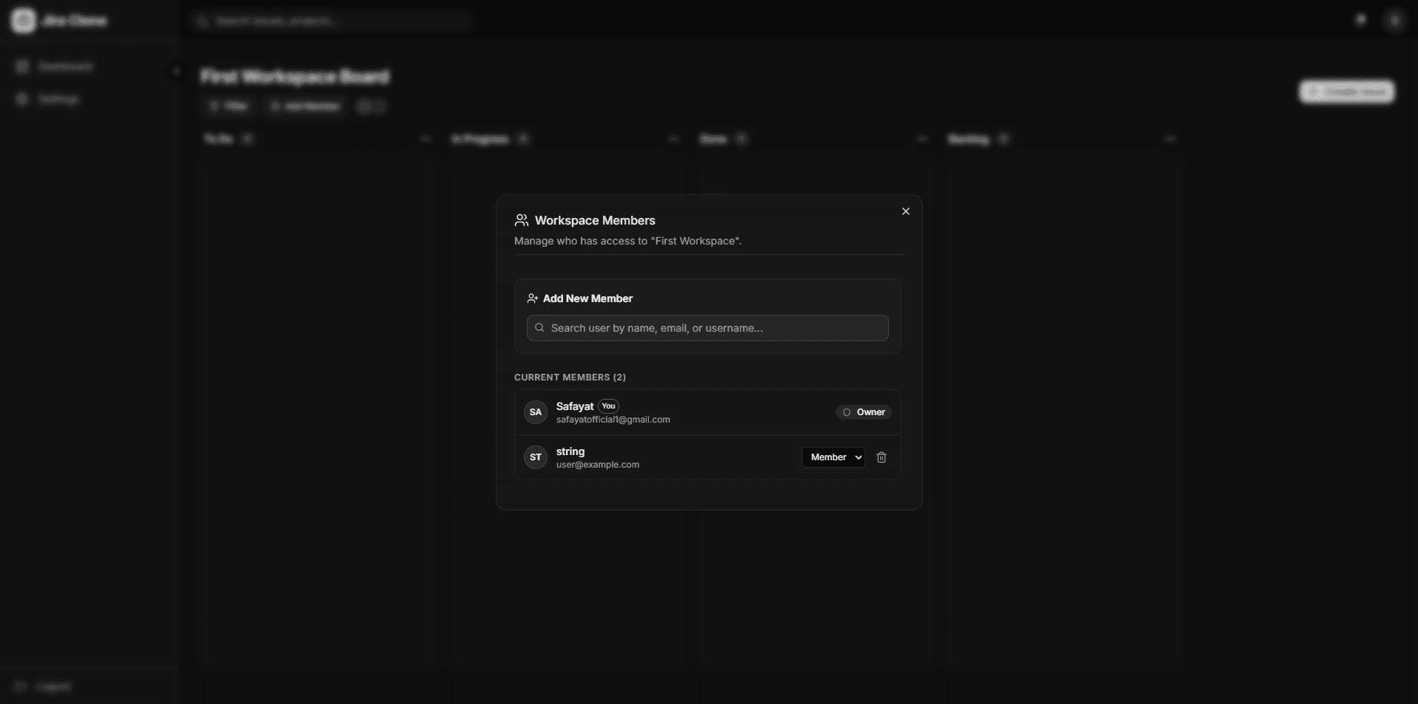Select the name Safayat

tap(575, 406)
